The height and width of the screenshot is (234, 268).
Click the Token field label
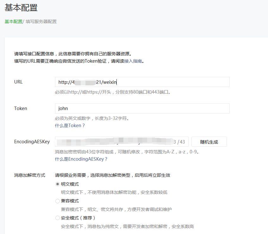(21, 108)
